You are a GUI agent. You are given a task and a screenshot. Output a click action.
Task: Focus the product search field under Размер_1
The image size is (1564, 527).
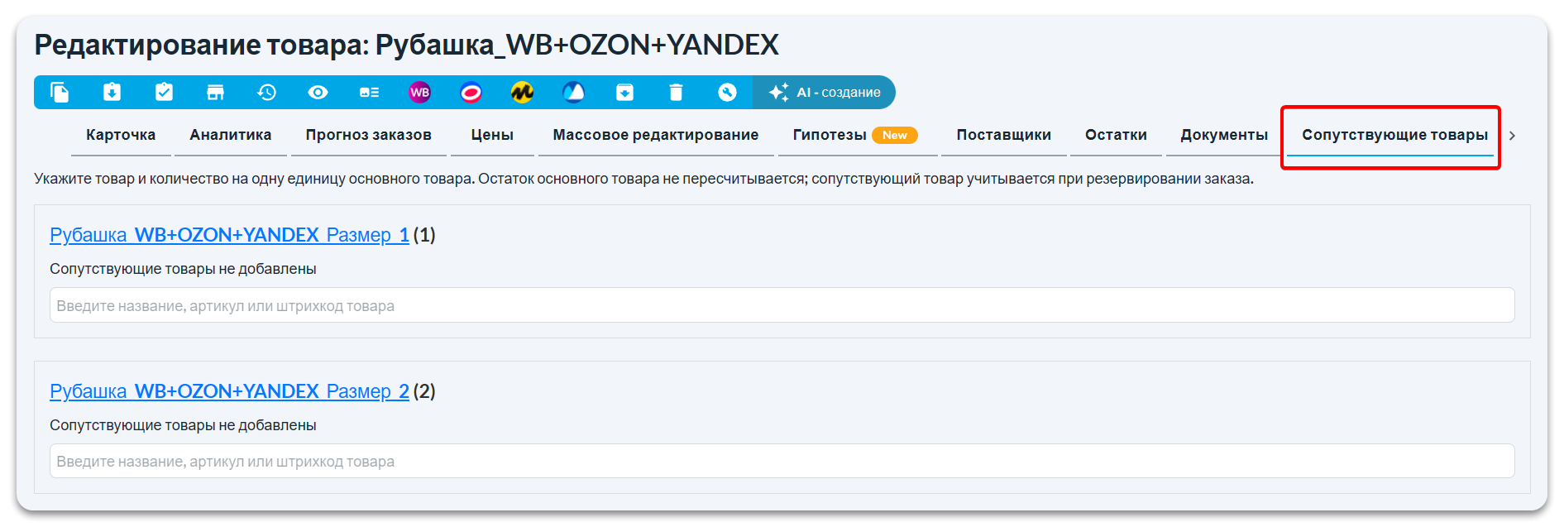click(x=782, y=305)
